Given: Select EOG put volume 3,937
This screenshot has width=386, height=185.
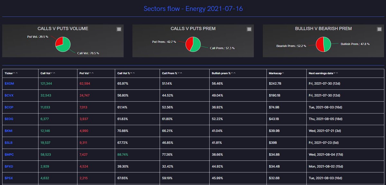Looking at the screenshot, I should point(84,119).
